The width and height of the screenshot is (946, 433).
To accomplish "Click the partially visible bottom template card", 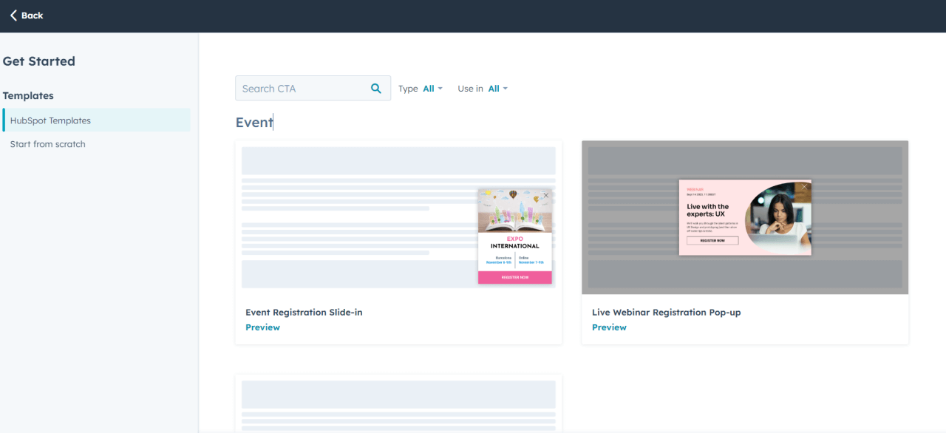I will coord(398,403).
